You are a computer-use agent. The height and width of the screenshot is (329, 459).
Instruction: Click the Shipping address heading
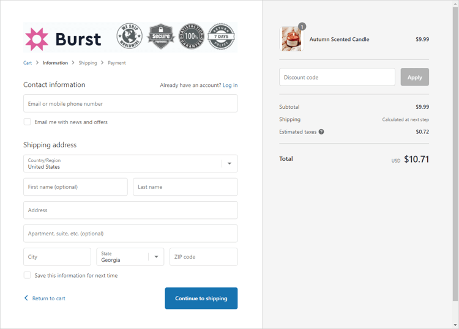click(x=50, y=145)
